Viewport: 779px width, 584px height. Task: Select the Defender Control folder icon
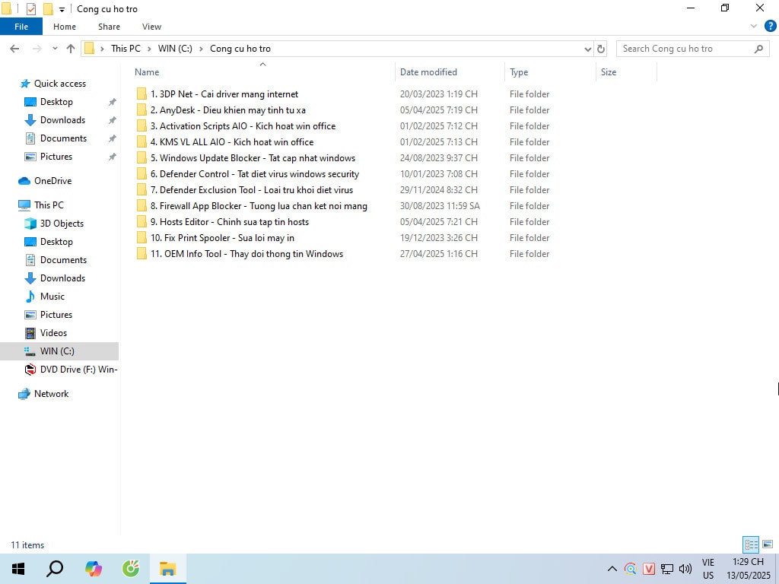coord(141,174)
